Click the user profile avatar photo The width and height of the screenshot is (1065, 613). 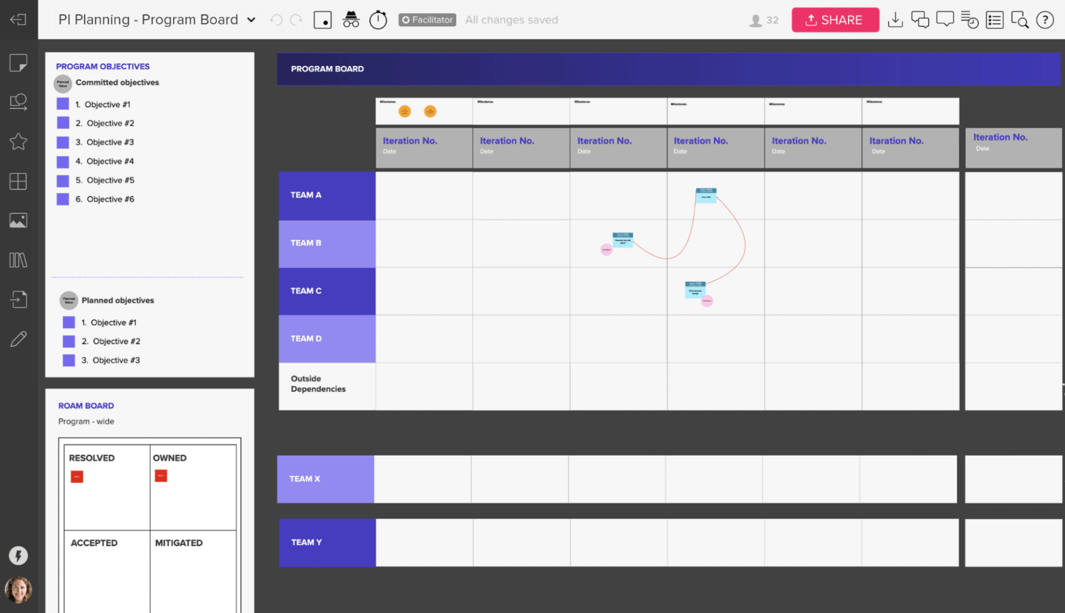(18, 590)
